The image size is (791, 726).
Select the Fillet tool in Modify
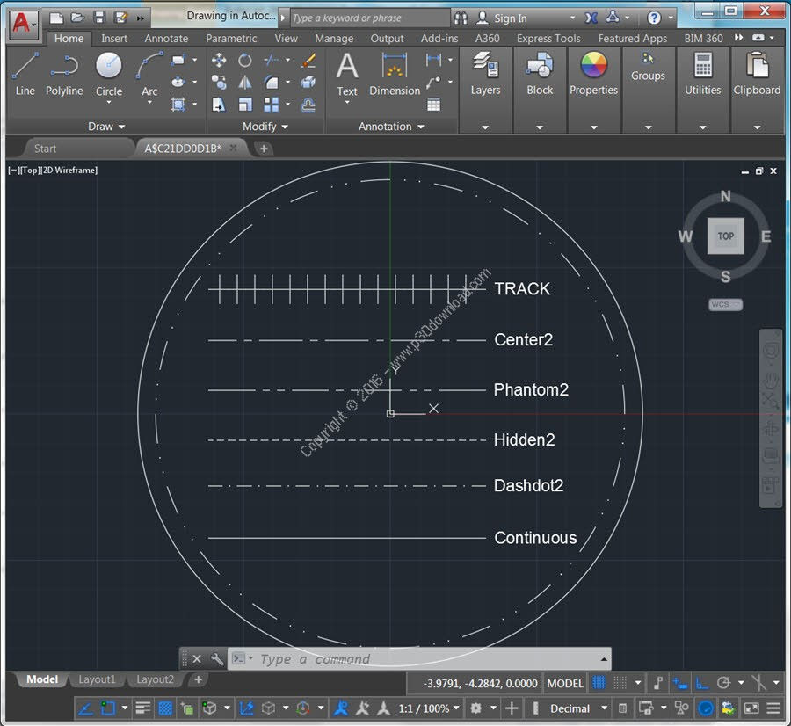coord(271,83)
